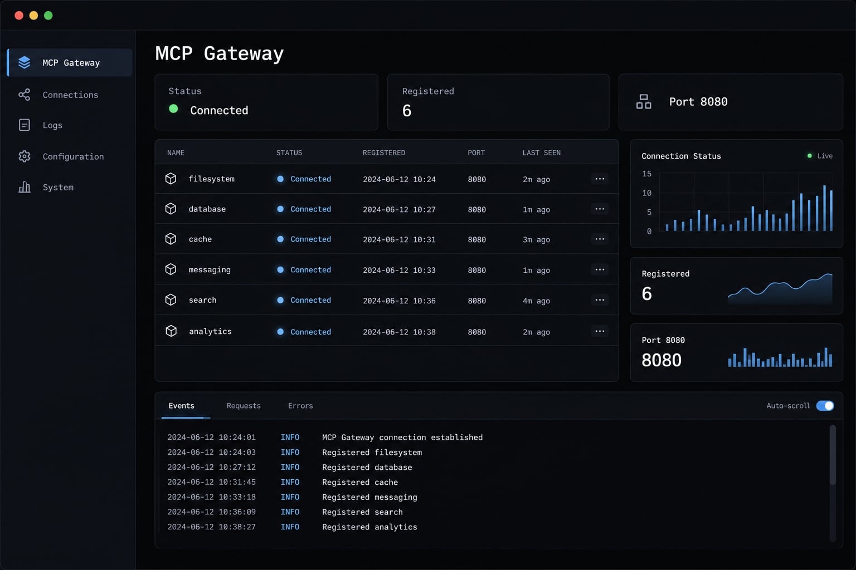This screenshot has width=856, height=570.
Task: Click the log panel vertical scrollbar
Action: [x=833, y=455]
